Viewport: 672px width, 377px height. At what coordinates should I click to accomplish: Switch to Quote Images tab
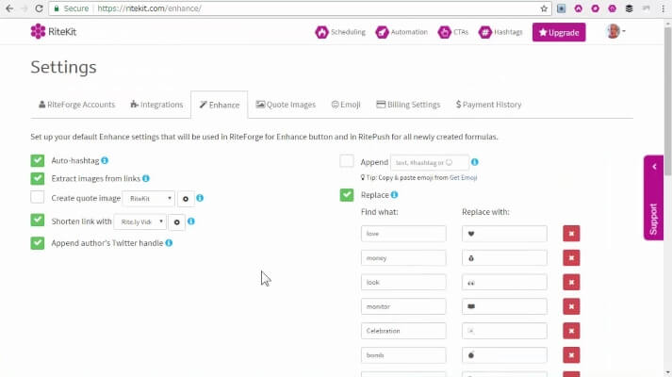click(x=286, y=105)
